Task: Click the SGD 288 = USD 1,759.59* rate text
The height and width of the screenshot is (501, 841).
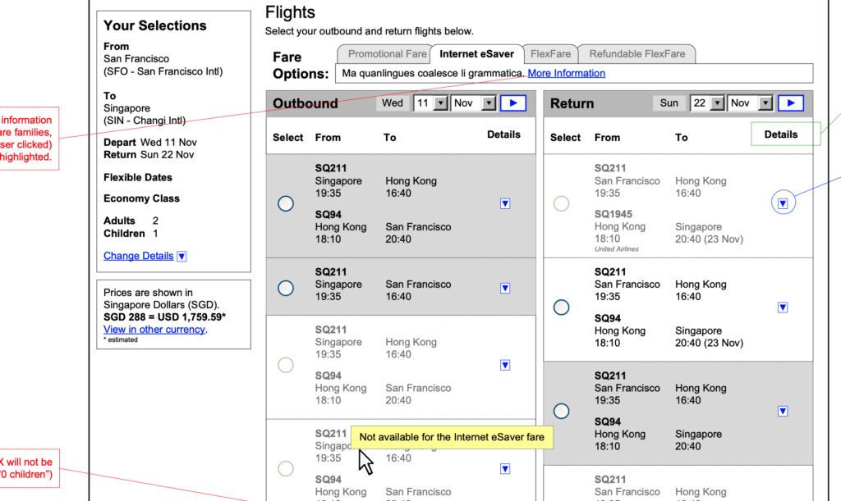Action: pyautogui.click(x=164, y=317)
